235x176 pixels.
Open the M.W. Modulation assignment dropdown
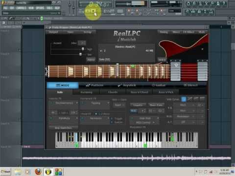tap(185, 116)
